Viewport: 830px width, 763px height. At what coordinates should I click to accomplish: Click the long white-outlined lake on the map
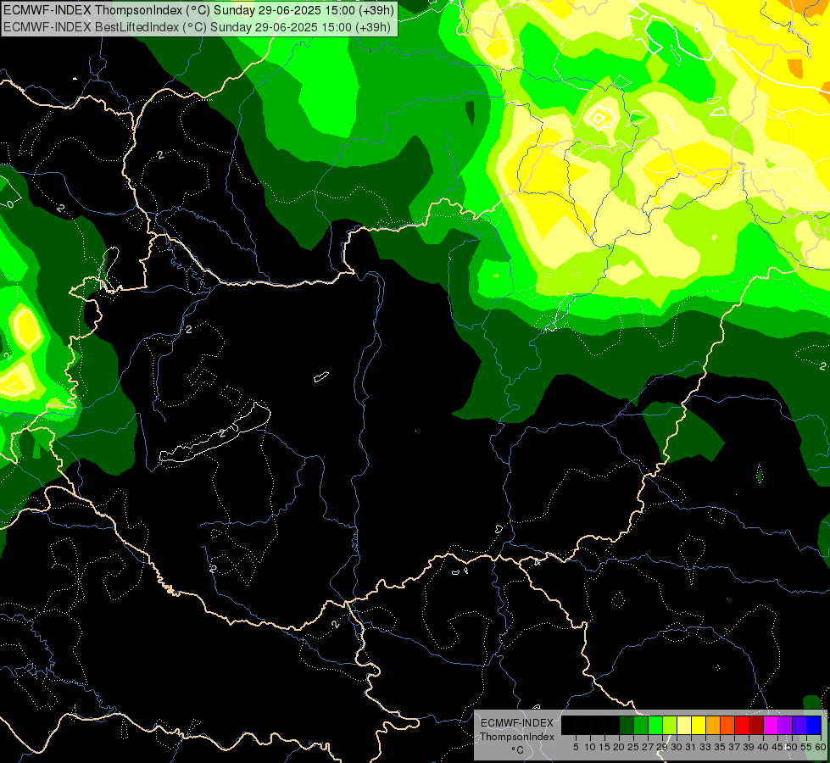(214, 433)
